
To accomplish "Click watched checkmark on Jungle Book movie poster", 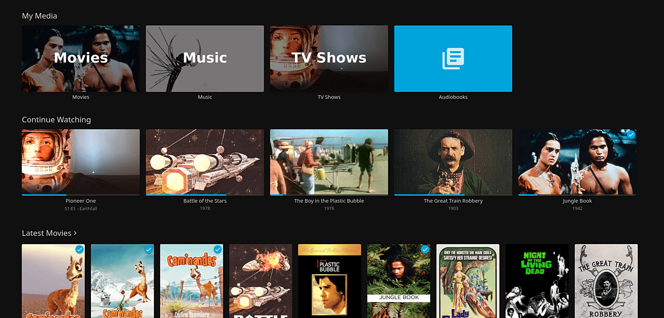I will 425,250.
